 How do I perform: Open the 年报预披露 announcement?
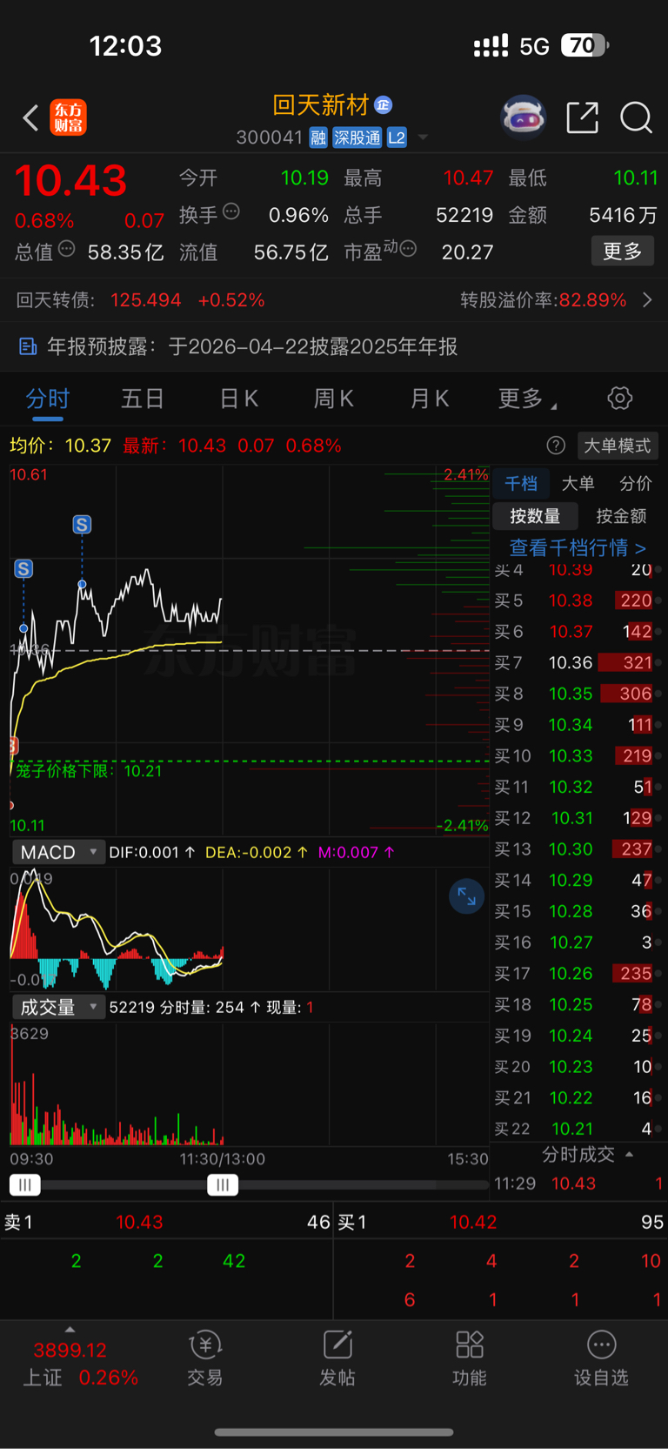334,346
